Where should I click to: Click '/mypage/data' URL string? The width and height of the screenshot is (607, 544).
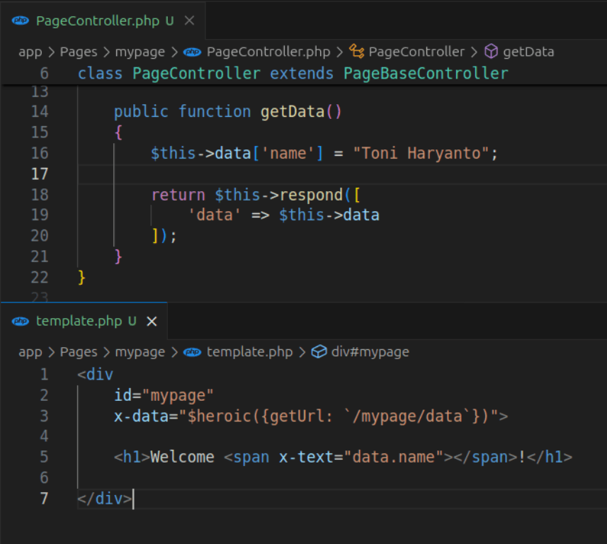coord(408,416)
